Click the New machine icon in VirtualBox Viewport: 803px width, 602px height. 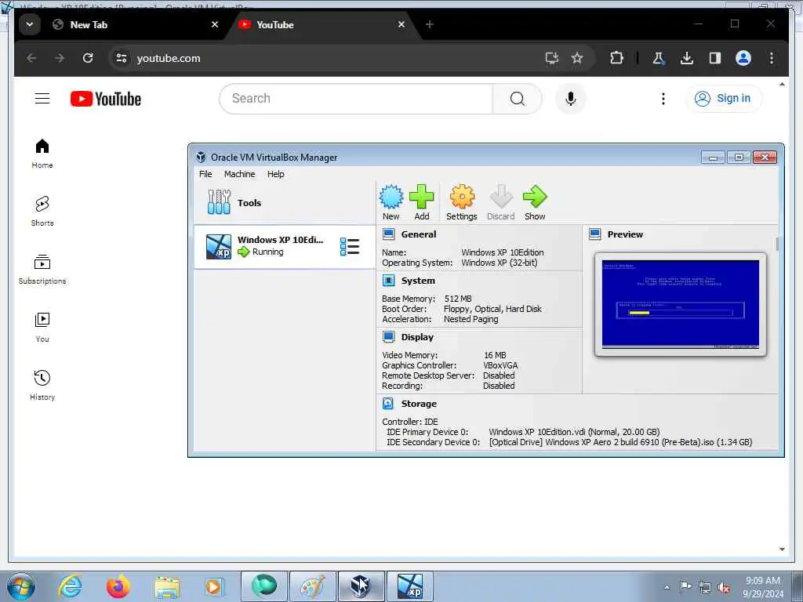[391, 203]
